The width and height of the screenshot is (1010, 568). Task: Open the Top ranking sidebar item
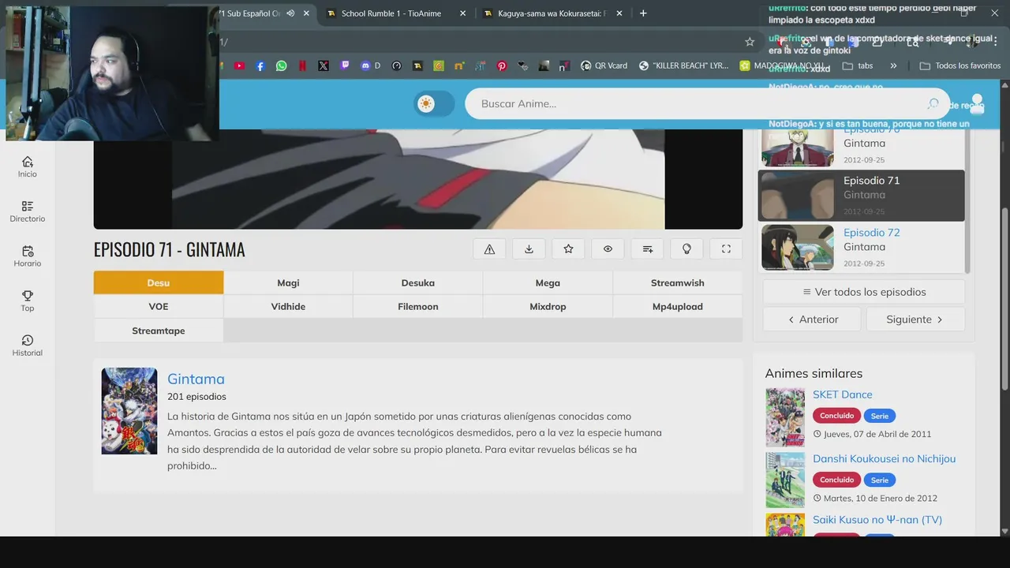[28, 301]
